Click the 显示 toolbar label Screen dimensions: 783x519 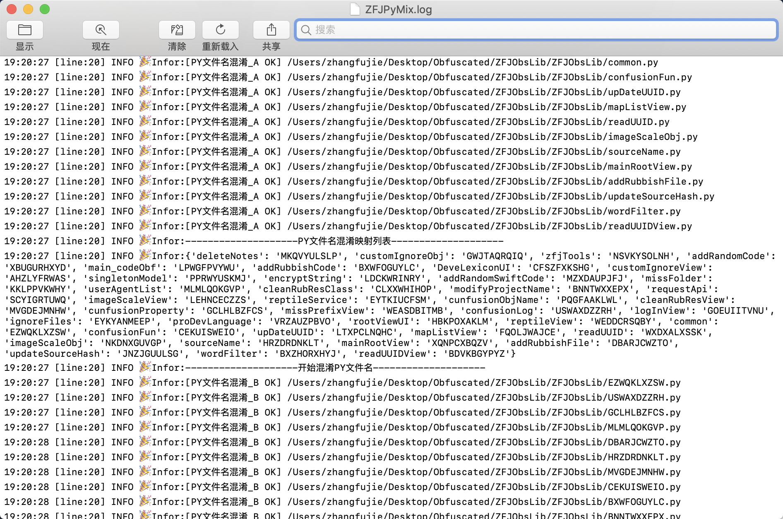tap(25, 46)
